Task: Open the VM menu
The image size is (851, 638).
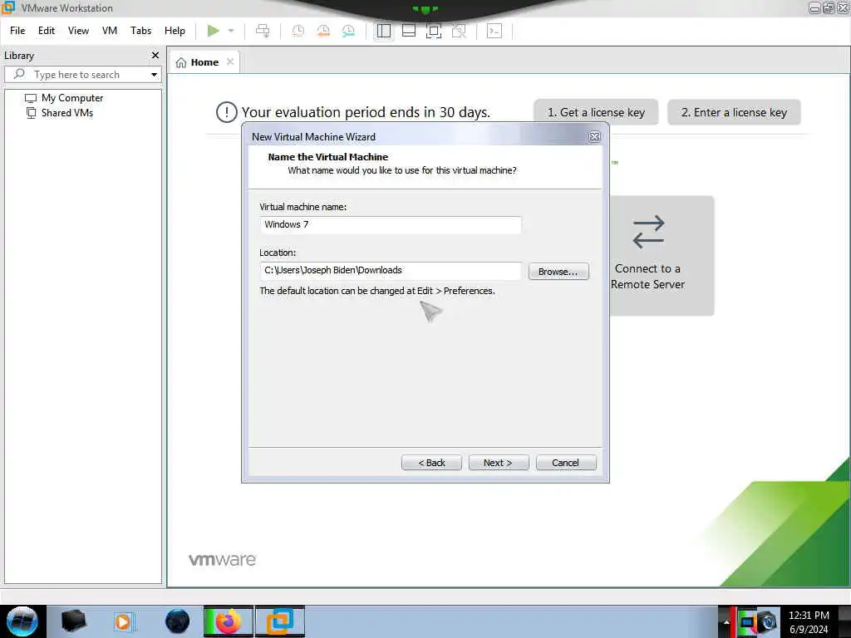Action: pyautogui.click(x=110, y=31)
